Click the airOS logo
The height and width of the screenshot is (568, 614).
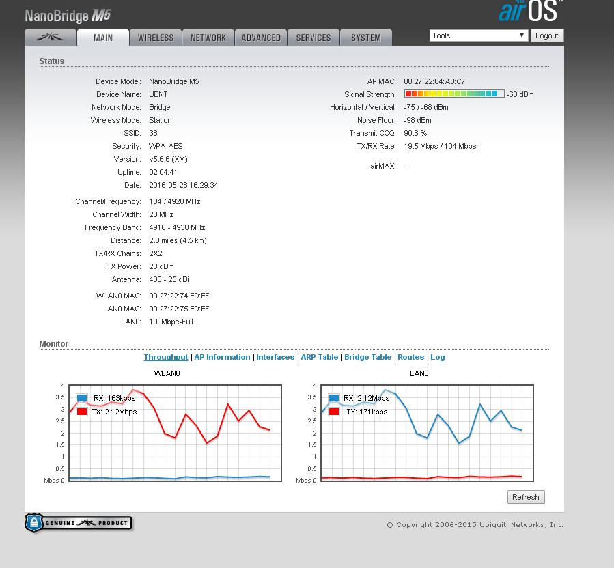coord(530,11)
